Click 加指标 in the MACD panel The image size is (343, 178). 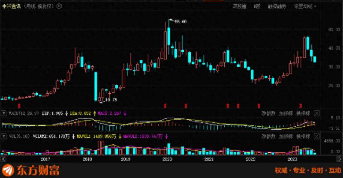pyautogui.click(x=286, y=113)
